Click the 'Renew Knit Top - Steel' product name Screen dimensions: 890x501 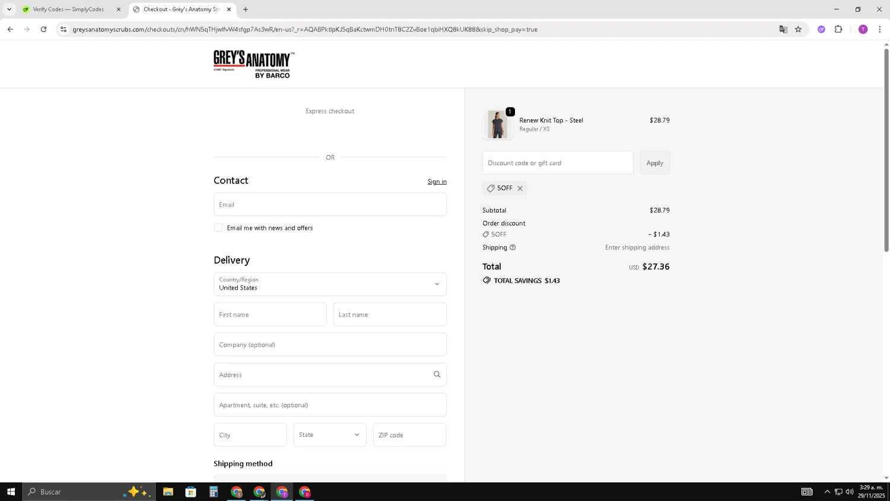pos(551,121)
